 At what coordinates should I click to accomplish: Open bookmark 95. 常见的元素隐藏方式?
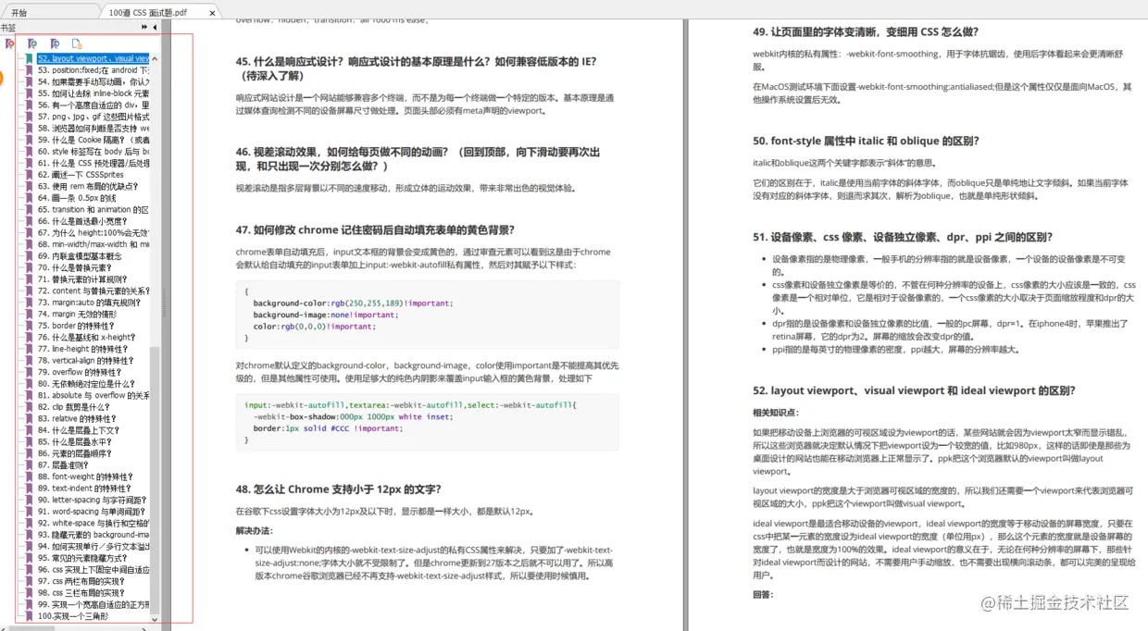(x=82, y=559)
